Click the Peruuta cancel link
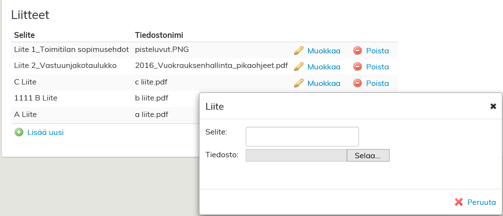The image size is (503, 216). point(481,202)
